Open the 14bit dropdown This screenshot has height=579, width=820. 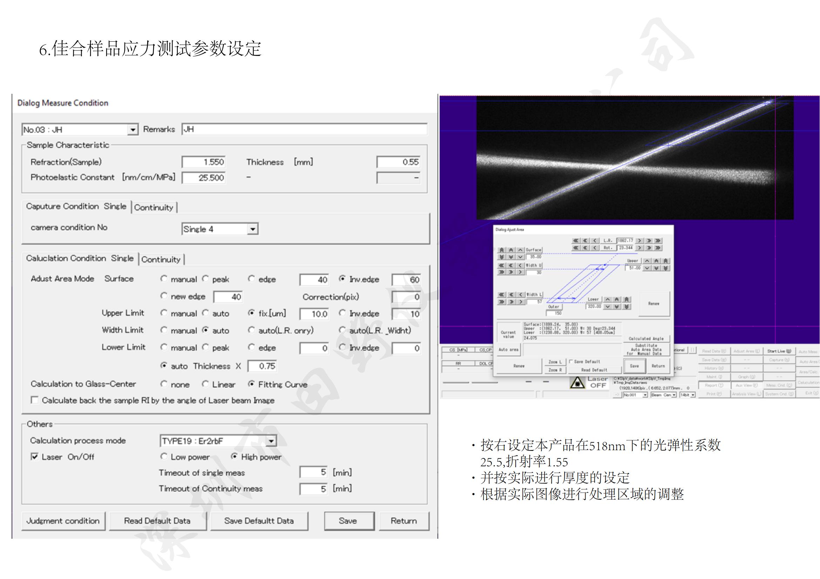pos(692,395)
